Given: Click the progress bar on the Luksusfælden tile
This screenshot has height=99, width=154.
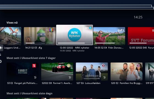Looking at the screenshot, I should pyautogui.click(x=92, y=78).
